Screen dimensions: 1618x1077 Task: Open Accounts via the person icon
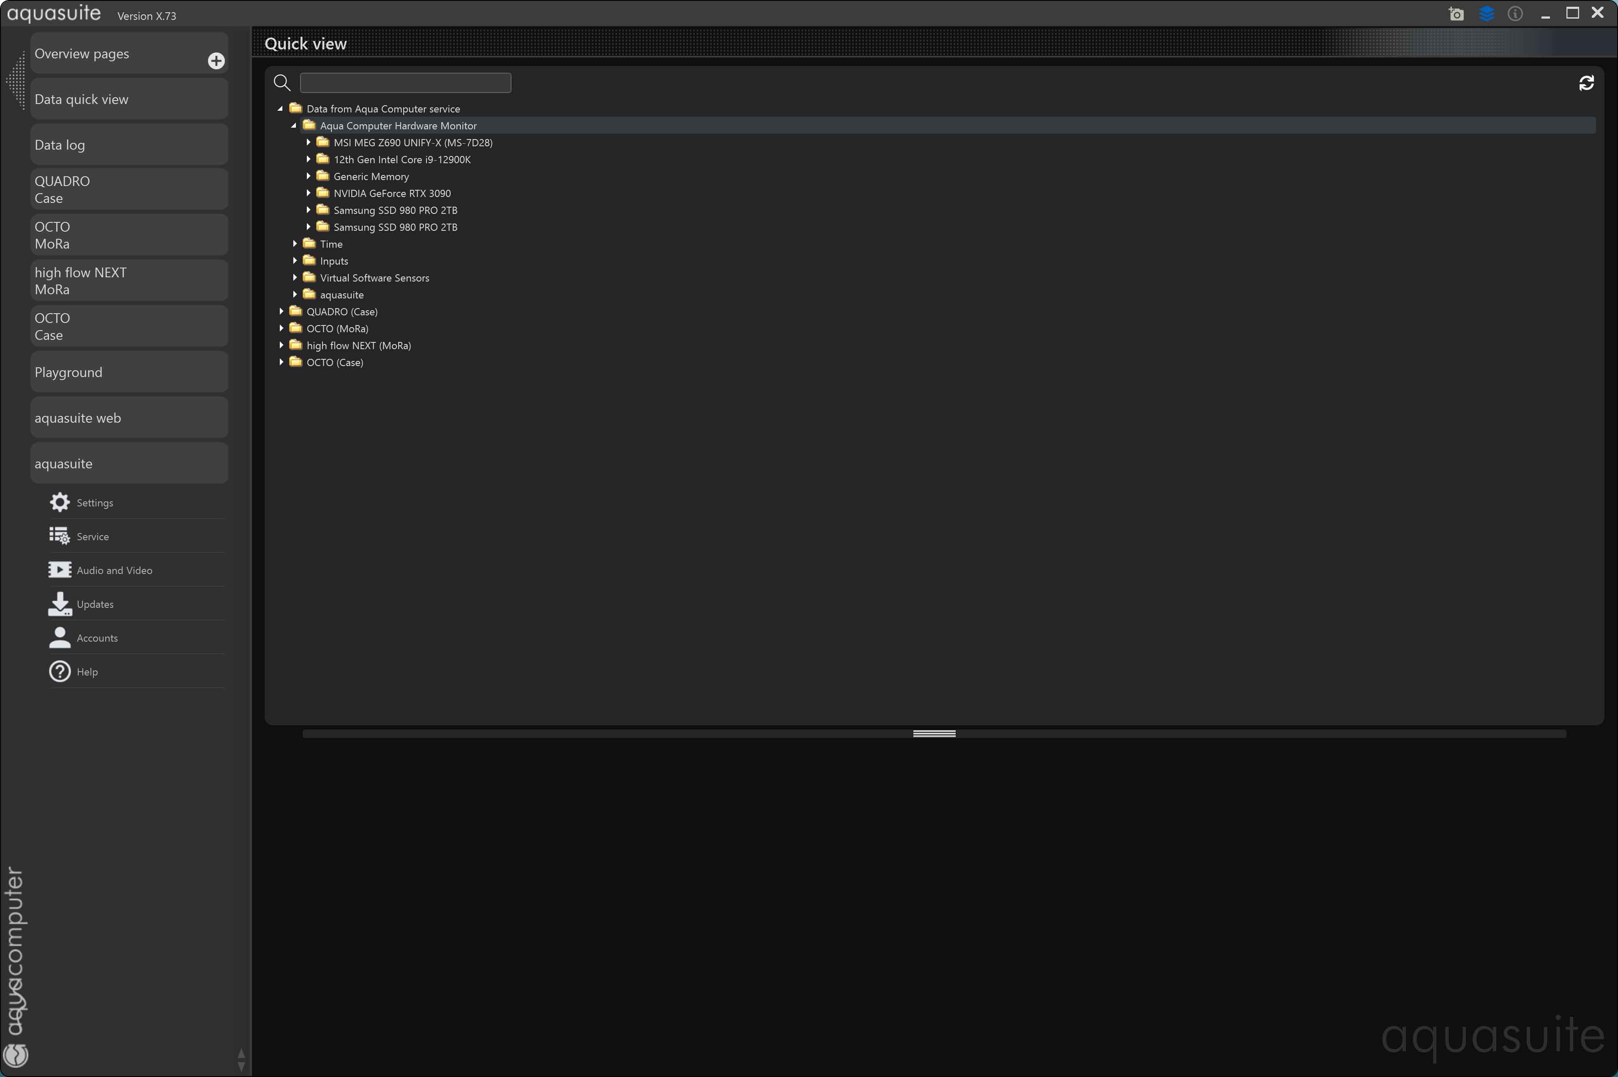(60, 637)
